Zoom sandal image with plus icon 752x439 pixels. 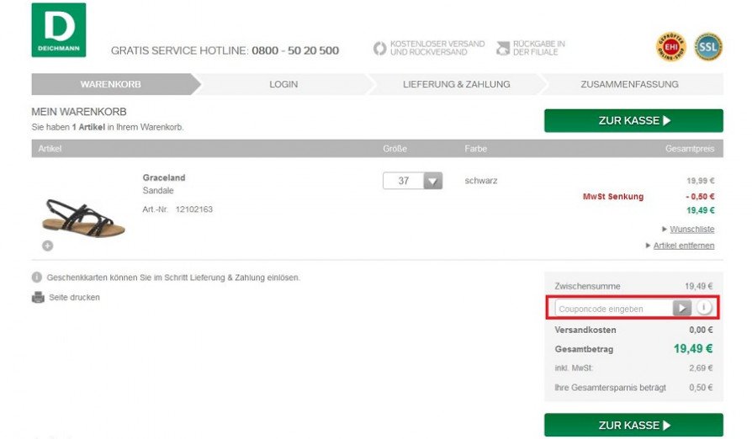pos(47,246)
